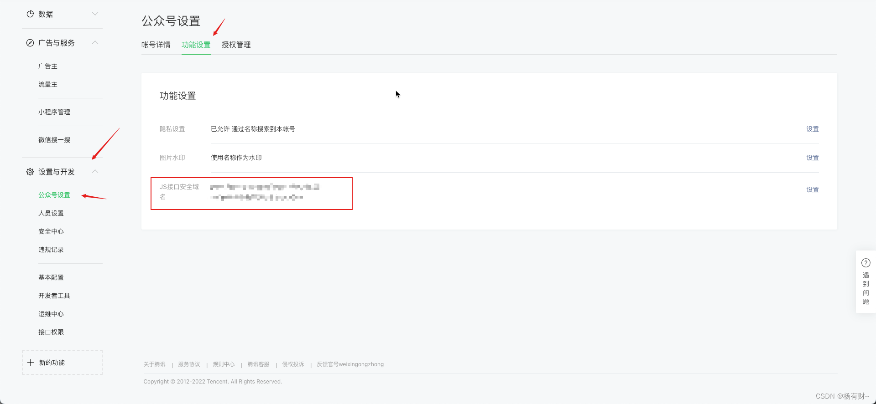Screen dimensions: 876x404
Task: Click the 新的功能 button
Action: click(x=62, y=363)
